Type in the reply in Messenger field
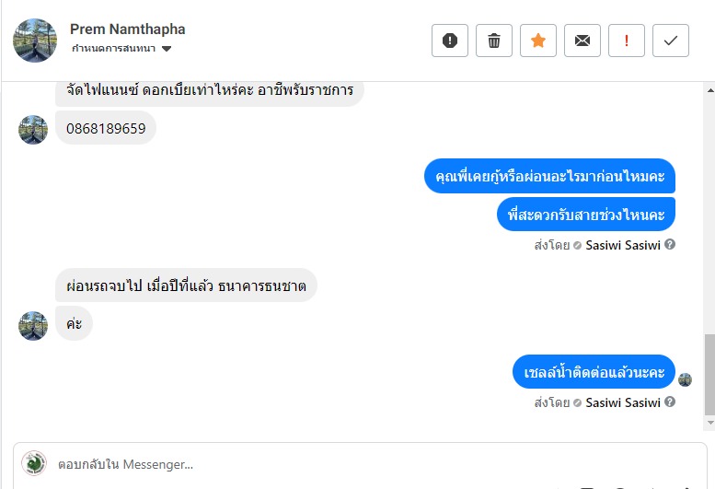The image size is (715, 489). click(368, 464)
